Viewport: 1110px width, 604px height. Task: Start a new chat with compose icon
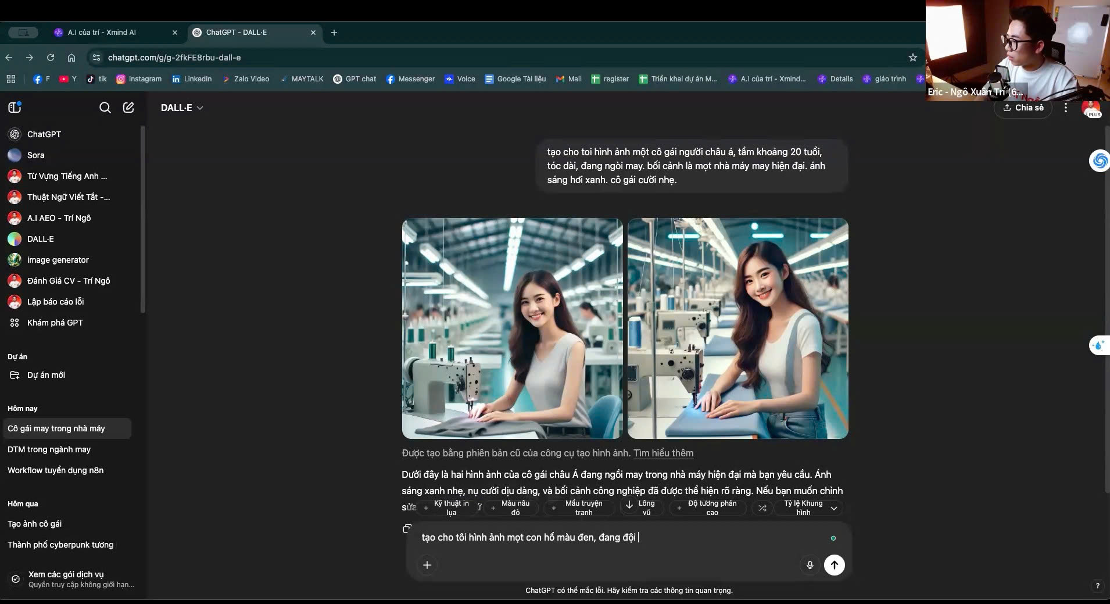point(128,108)
